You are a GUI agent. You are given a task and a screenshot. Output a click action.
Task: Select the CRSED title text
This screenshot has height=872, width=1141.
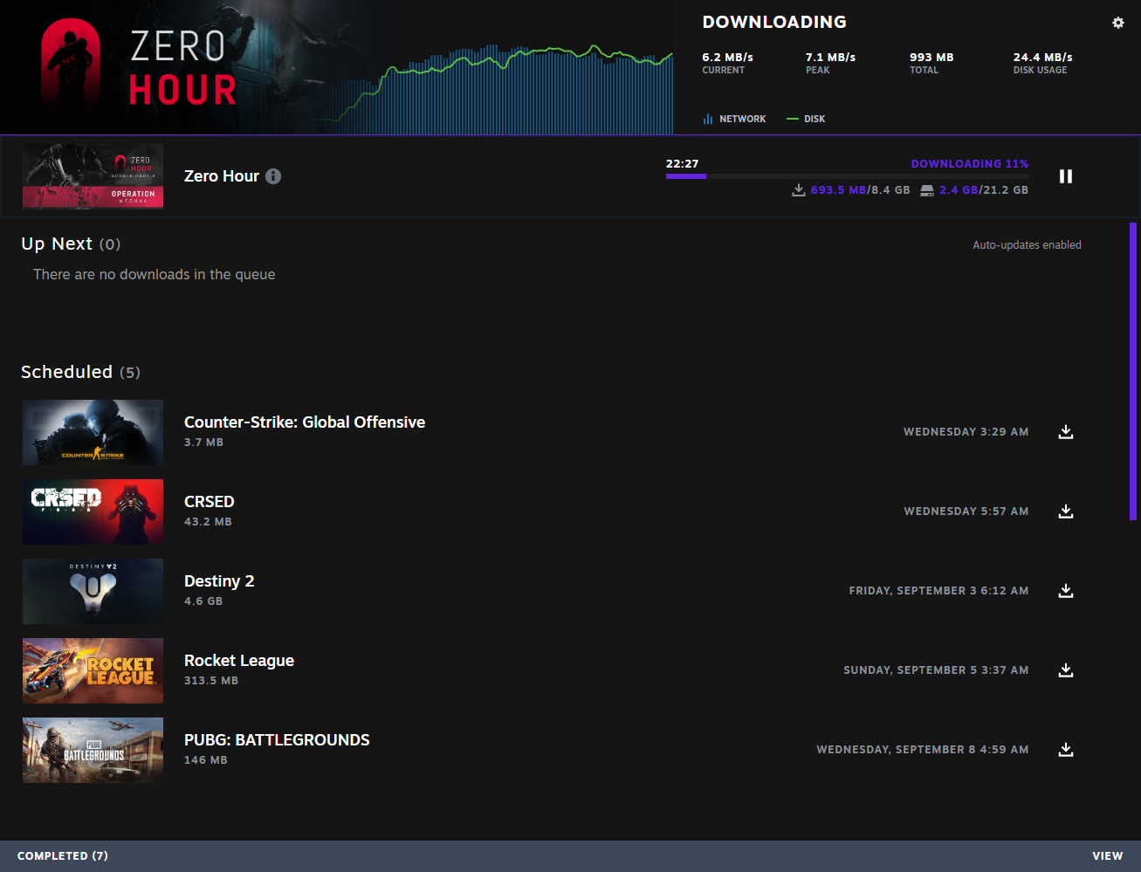(x=210, y=502)
